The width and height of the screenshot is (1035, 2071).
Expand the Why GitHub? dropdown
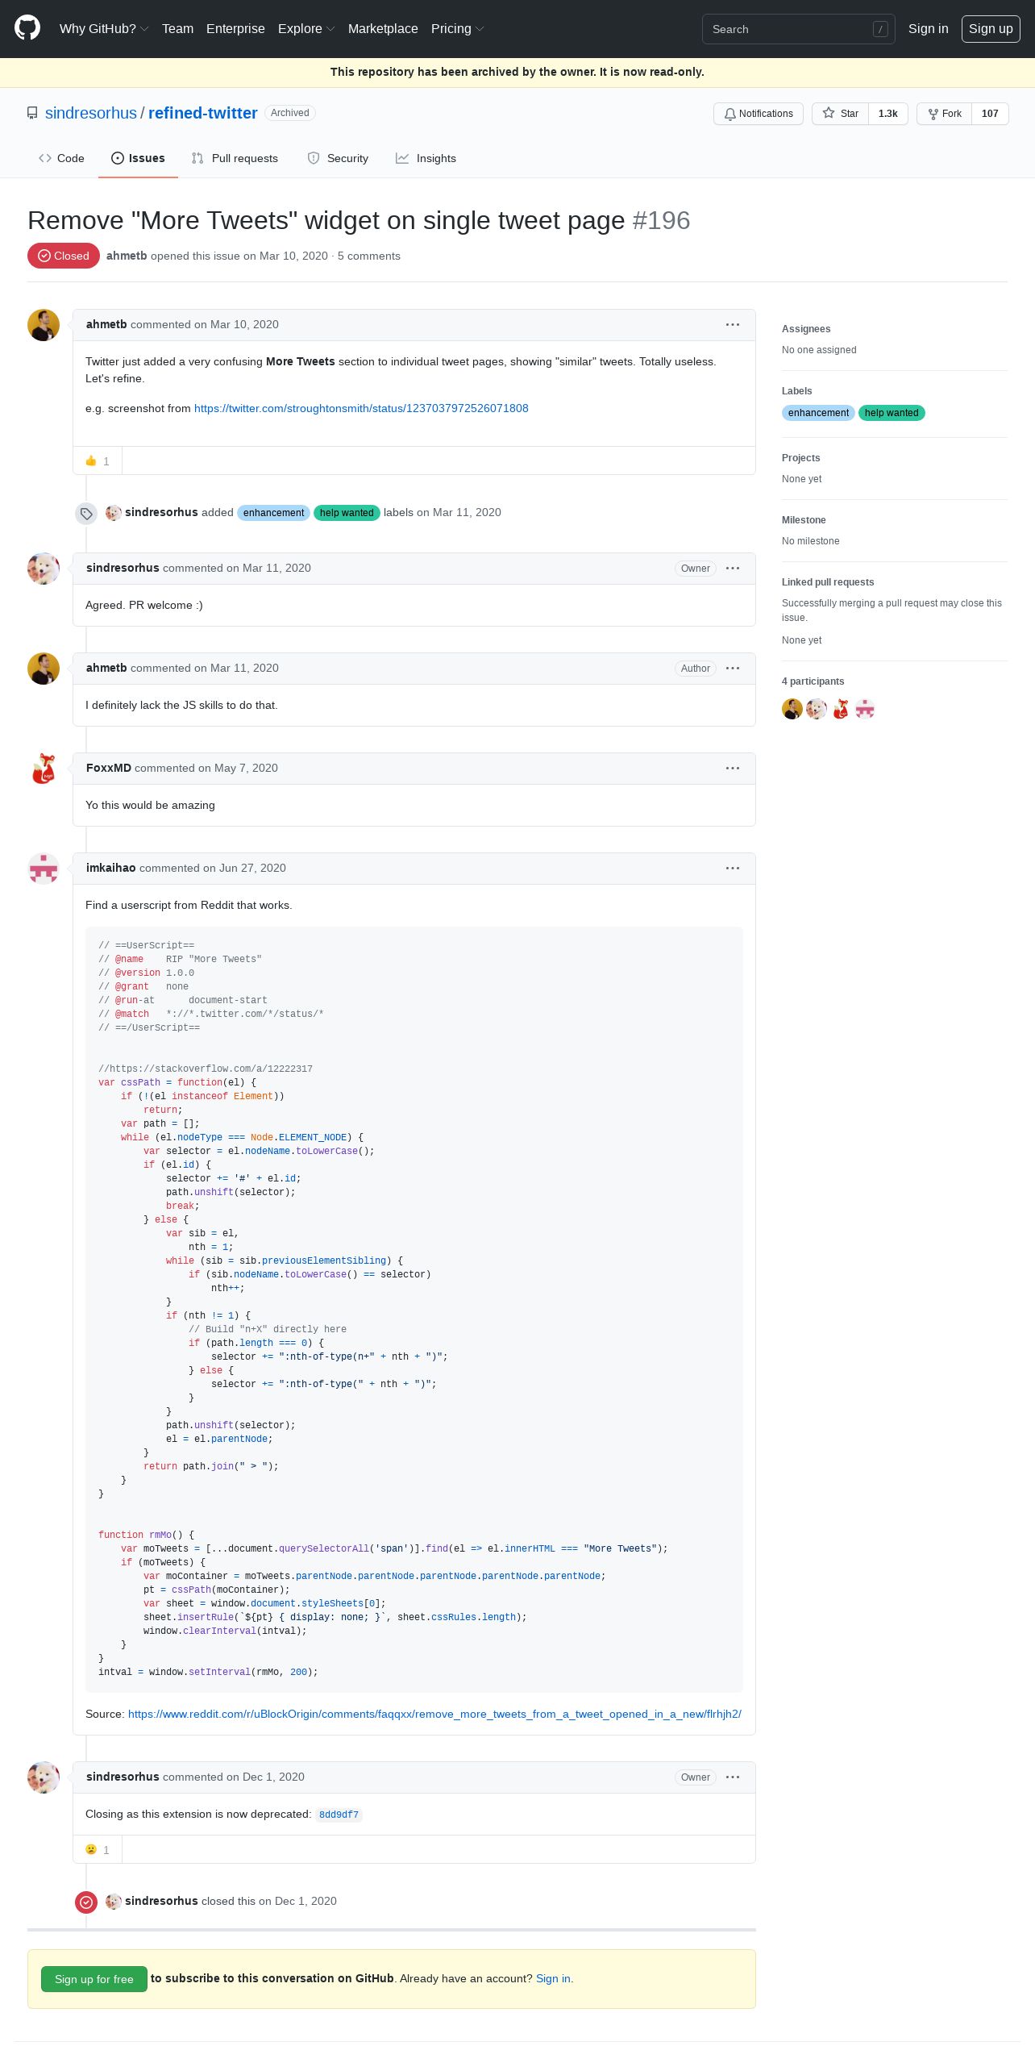104,28
